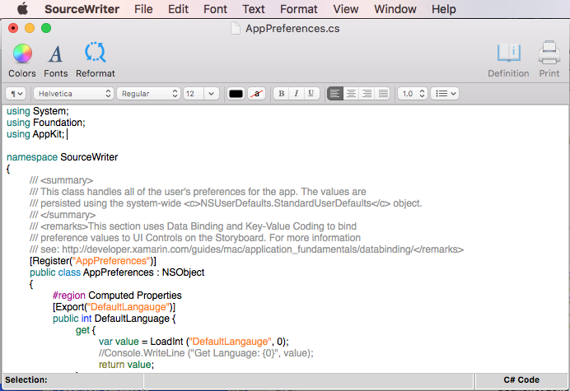Open the Regular typeface dropdown
Screen dimensions: 570x391
149,94
